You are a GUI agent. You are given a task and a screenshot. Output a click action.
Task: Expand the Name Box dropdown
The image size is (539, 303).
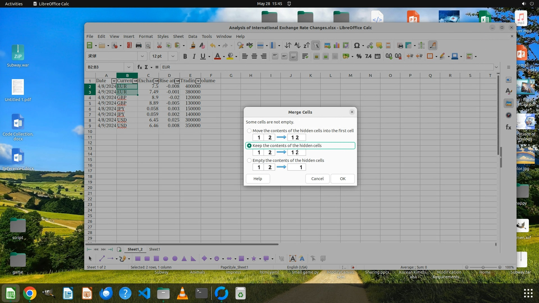click(x=129, y=67)
